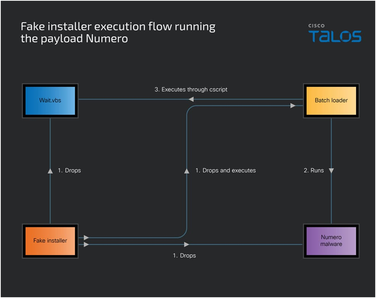Click the blue Wait.vbs box
Screen dimensions: 376x298
(50, 100)
